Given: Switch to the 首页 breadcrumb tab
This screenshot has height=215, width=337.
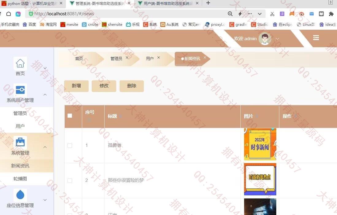Looking at the screenshot, I should point(79,59).
